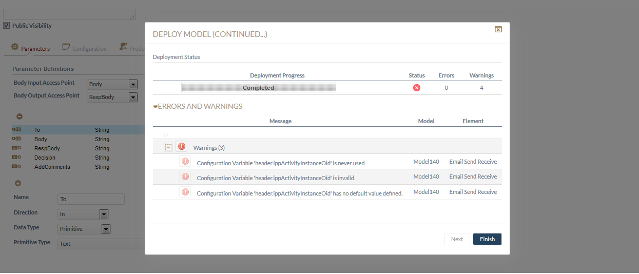Click warning icon for 'is never used' message

pyautogui.click(x=185, y=162)
